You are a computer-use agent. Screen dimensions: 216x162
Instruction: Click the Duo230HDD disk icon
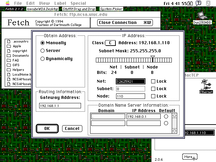pos(202,16)
